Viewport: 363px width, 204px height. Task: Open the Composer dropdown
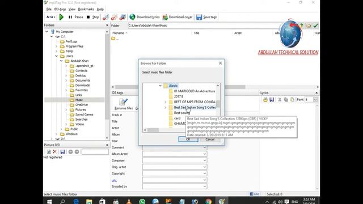[204, 160]
